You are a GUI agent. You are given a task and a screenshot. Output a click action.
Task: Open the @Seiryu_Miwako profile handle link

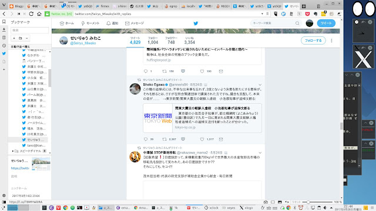83,43
